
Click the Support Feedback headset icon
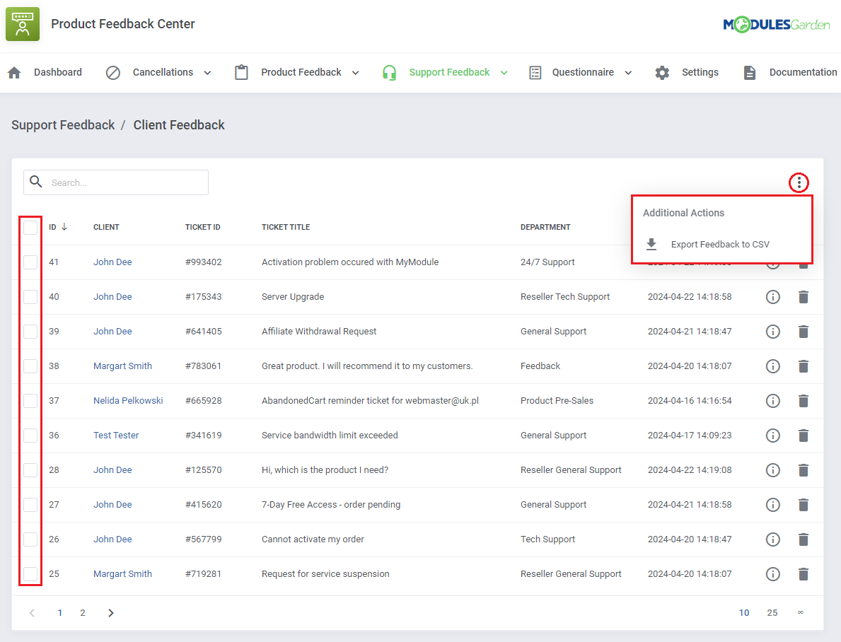pos(390,72)
